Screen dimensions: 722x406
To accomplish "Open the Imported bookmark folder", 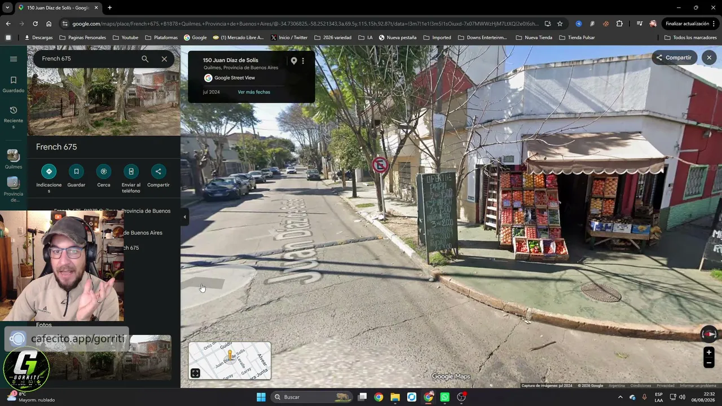I will coord(437,38).
